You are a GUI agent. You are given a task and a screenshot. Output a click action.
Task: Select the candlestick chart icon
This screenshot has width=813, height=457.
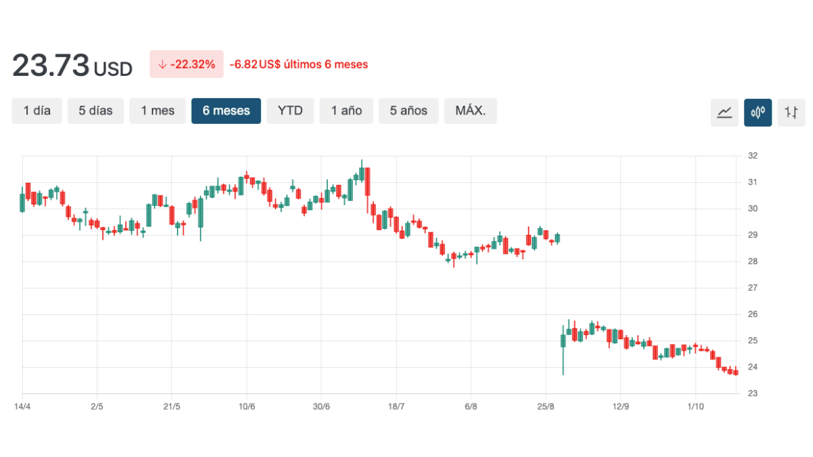757,112
